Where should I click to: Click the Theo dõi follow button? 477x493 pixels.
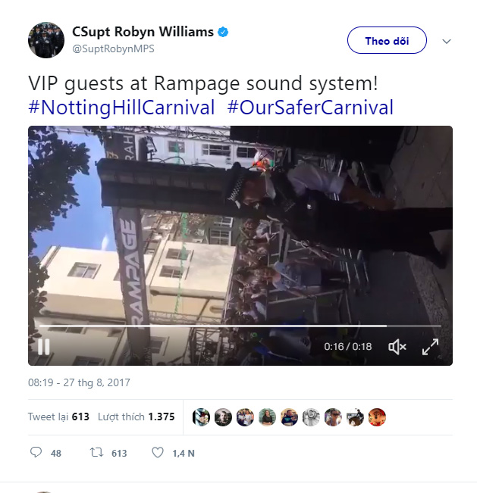point(387,41)
